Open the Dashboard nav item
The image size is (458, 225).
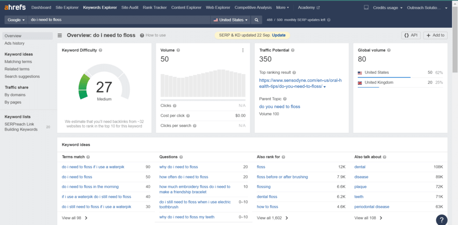41,8
